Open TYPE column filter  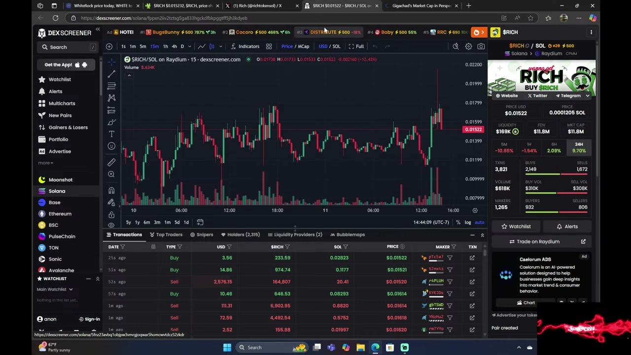[x=179, y=247]
